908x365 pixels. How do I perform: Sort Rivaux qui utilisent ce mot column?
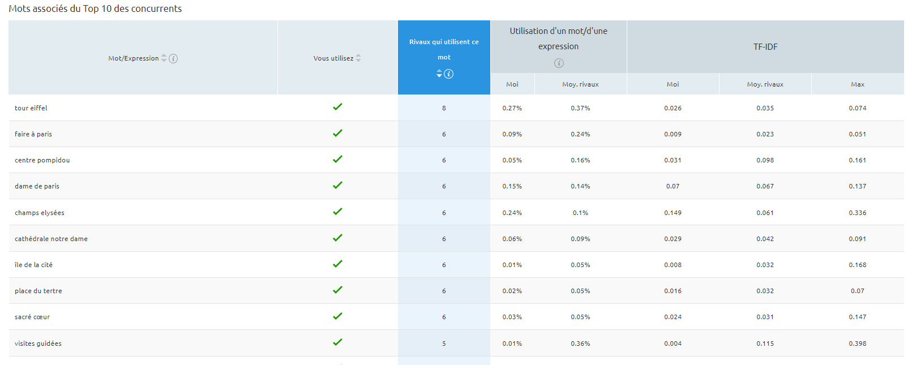[x=439, y=74]
